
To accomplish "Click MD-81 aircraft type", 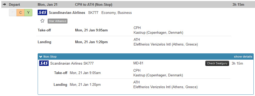I will click(x=138, y=63).
